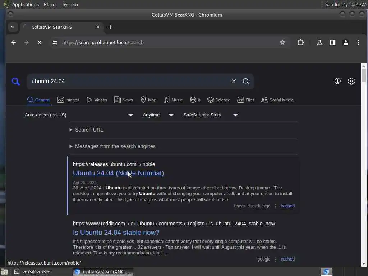Open Ubuntu 24.04 (Noble Numbat) result
The width and height of the screenshot is (368, 276).
click(118, 173)
